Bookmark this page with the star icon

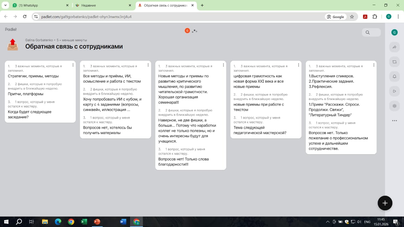[x=352, y=17]
